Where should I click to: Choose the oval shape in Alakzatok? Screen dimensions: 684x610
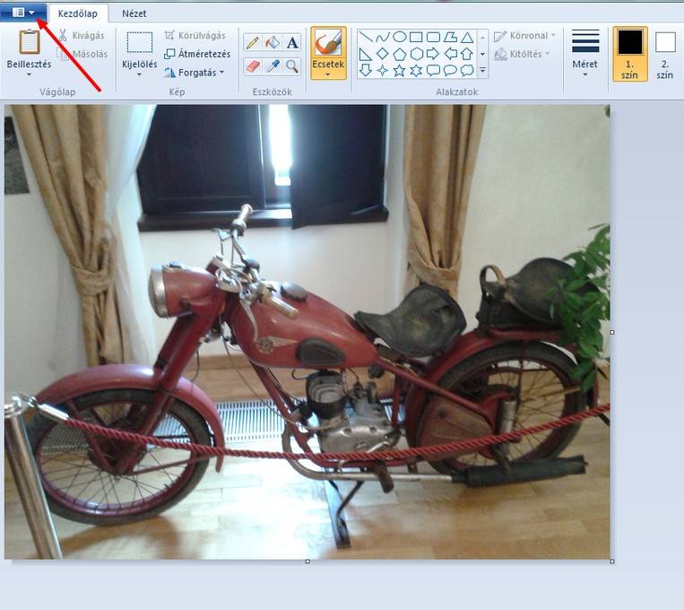tap(399, 37)
